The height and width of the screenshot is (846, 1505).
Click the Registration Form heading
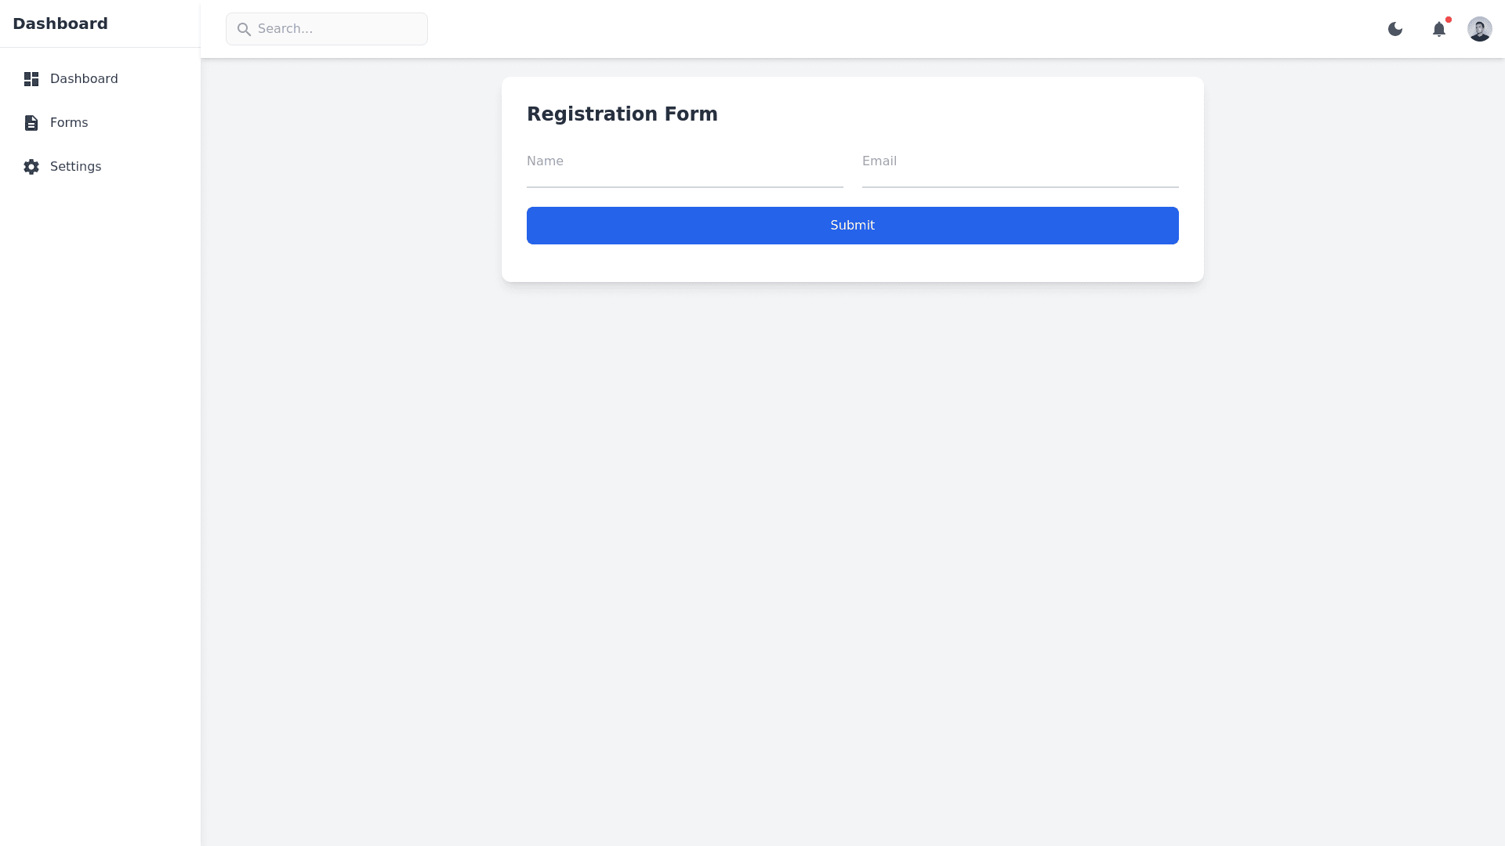pyautogui.click(x=622, y=114)
